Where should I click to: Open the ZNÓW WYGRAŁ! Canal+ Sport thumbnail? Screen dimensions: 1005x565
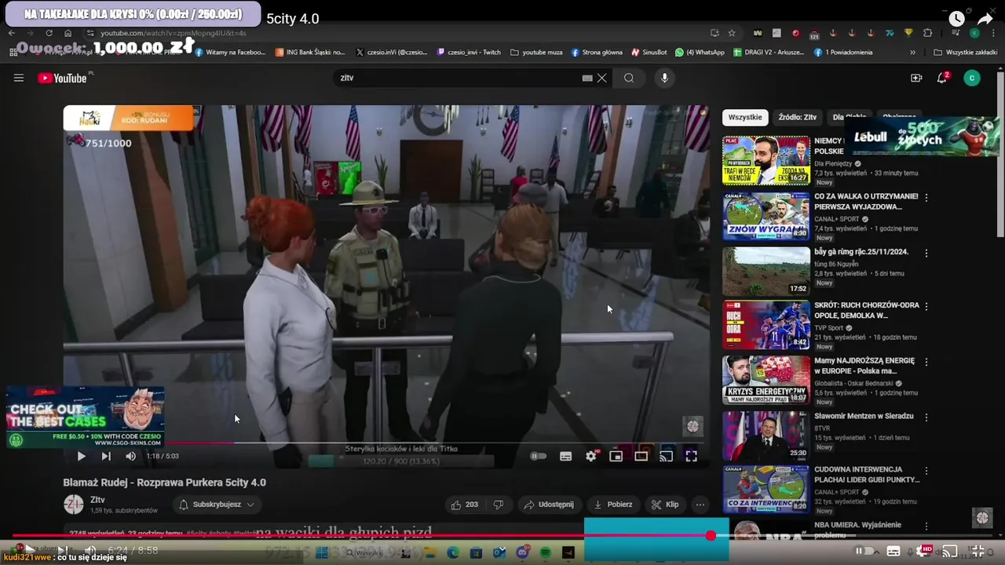(766, 216)
